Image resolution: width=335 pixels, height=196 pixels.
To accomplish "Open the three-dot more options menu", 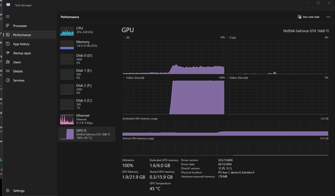I will 328,17.
